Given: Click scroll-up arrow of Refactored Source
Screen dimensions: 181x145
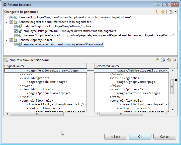Looking at the screenshot, I should tap(172, 71).
